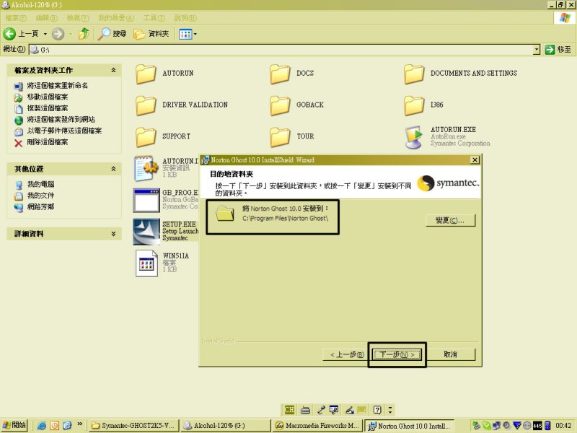Go back using the 上一頁 button
This screenshot has height=433, width=577.
(21, 34)
